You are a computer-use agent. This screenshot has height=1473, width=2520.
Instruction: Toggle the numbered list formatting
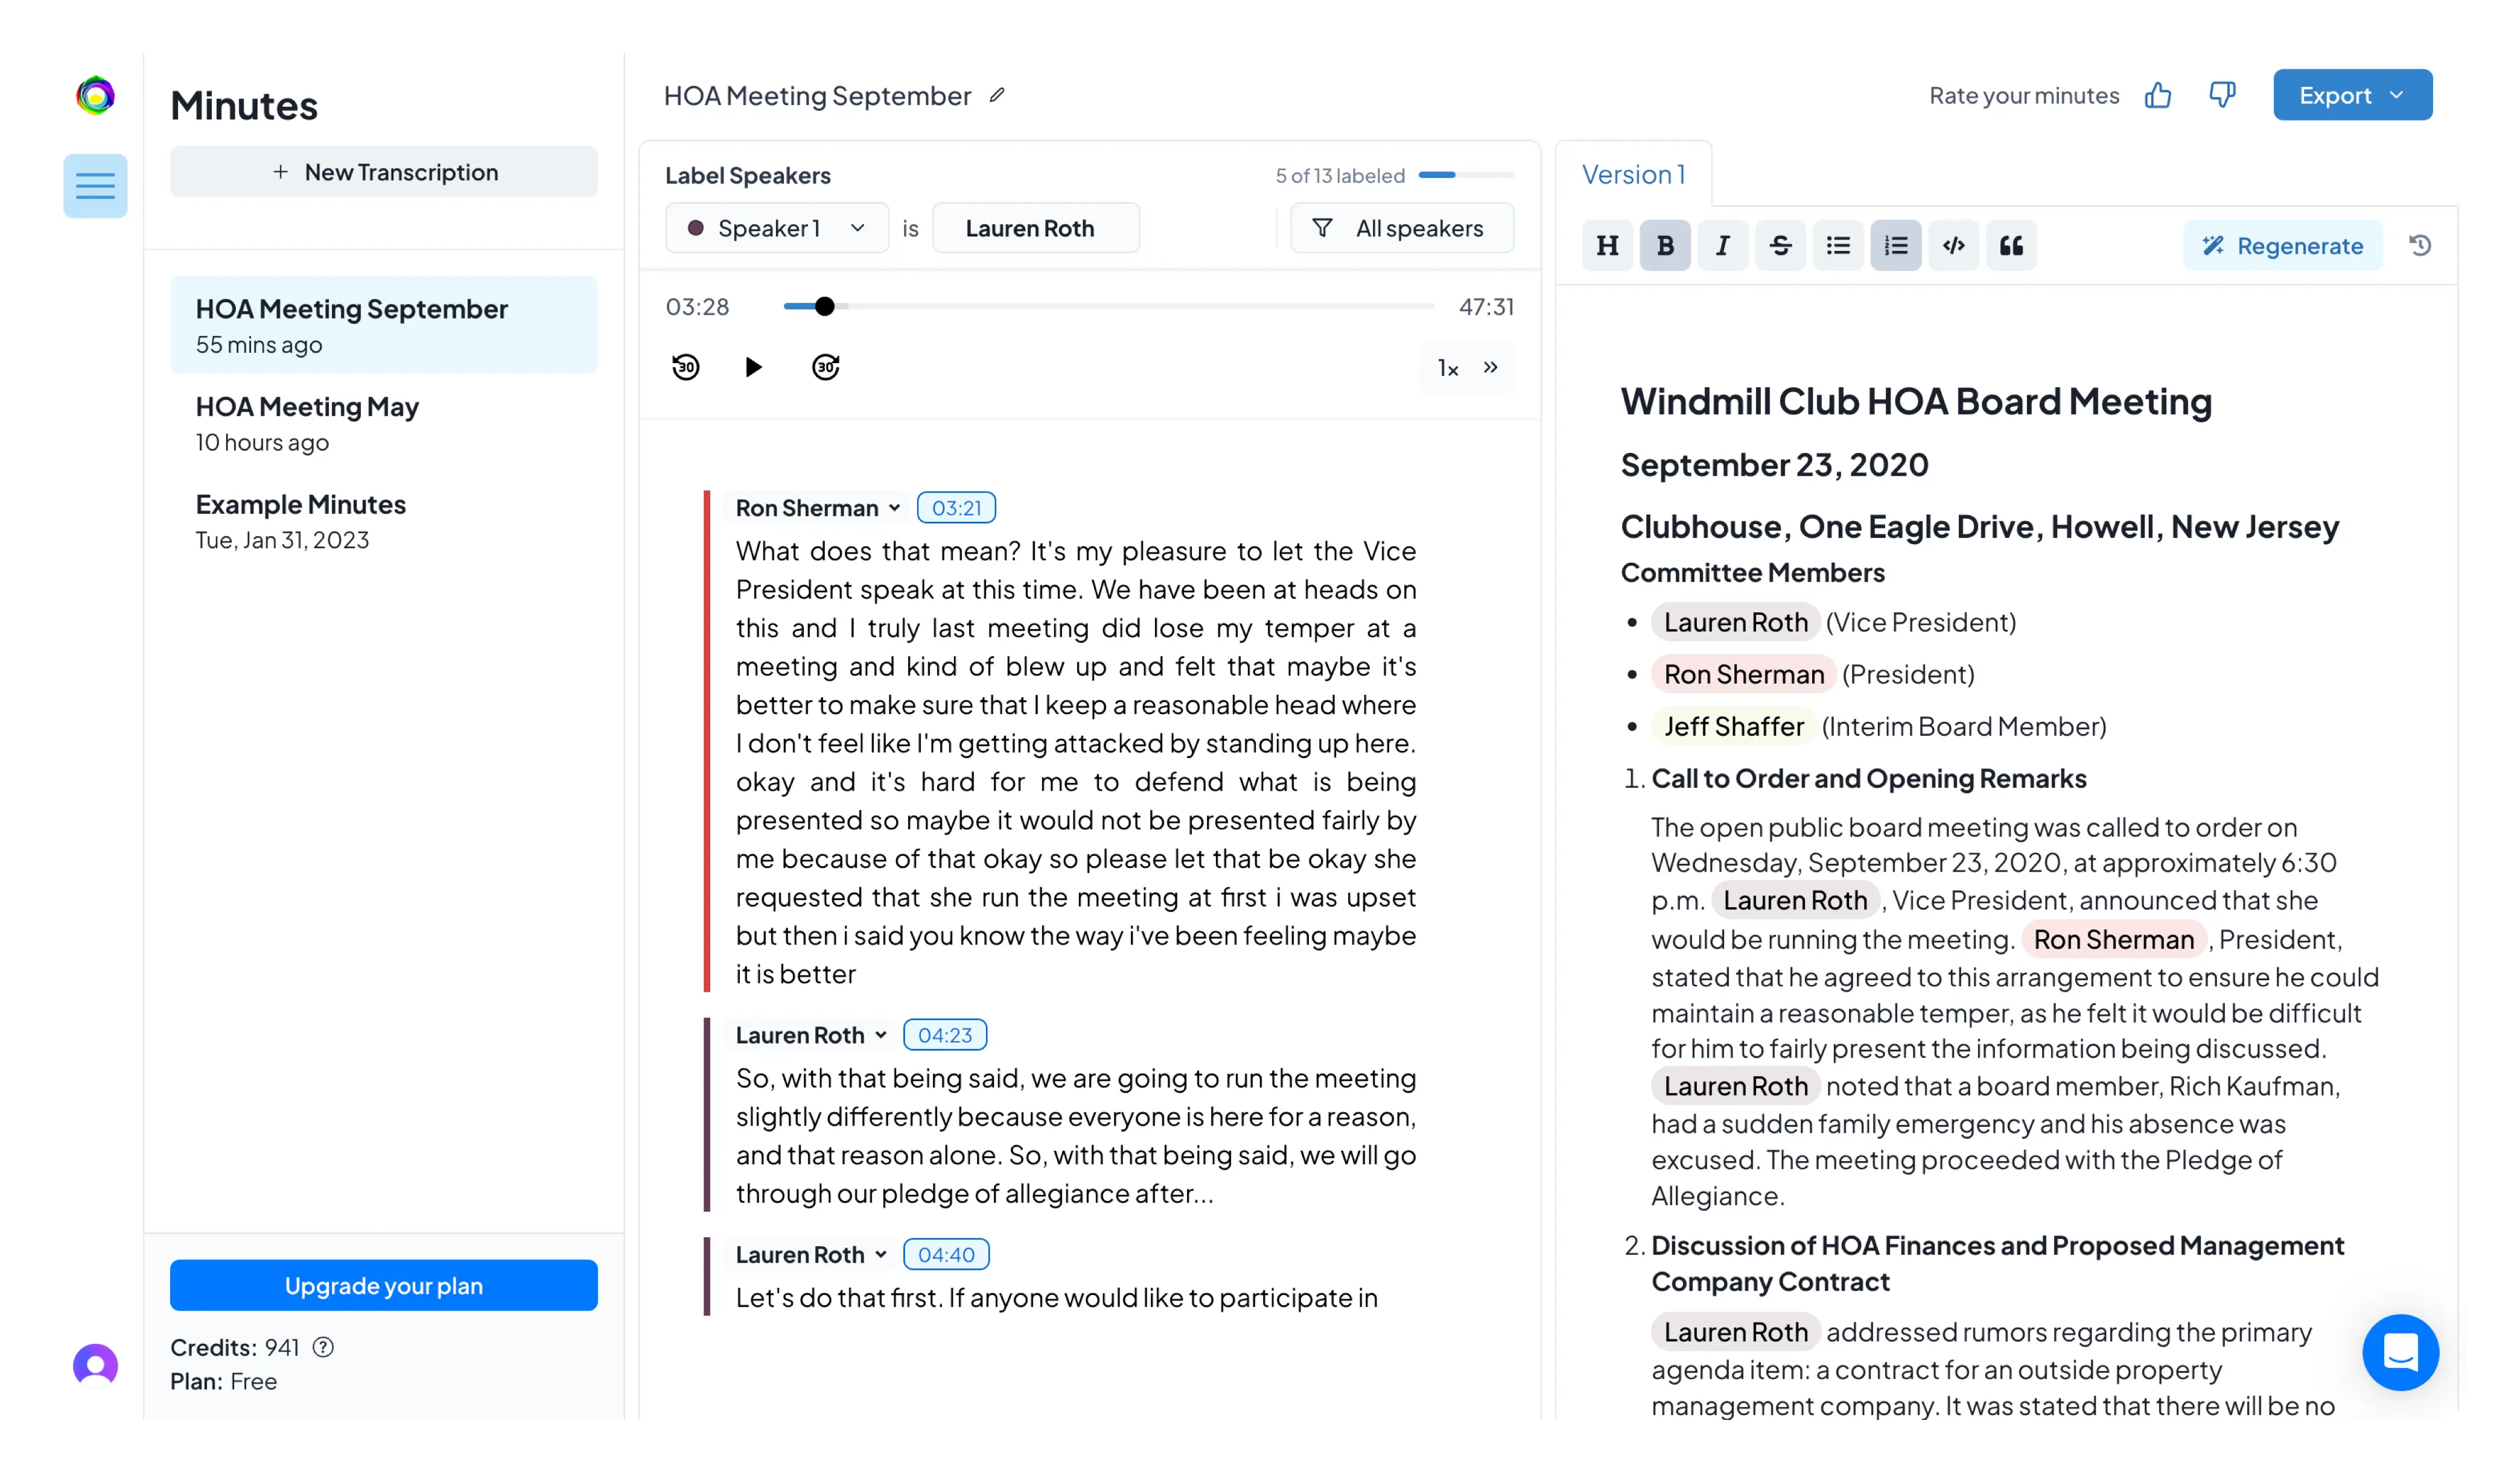[x=1896, y=245]
